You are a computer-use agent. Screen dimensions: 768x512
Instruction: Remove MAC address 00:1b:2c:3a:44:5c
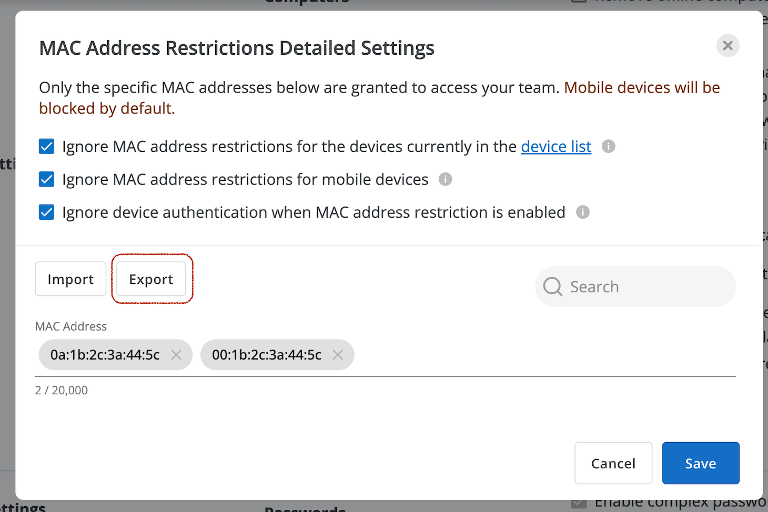[x=338, y=355]
